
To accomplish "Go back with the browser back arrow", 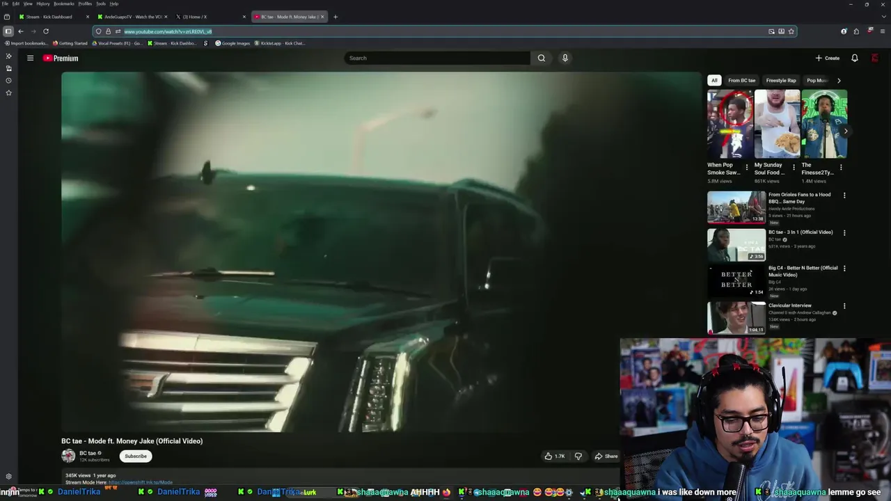I will [21, 31].
